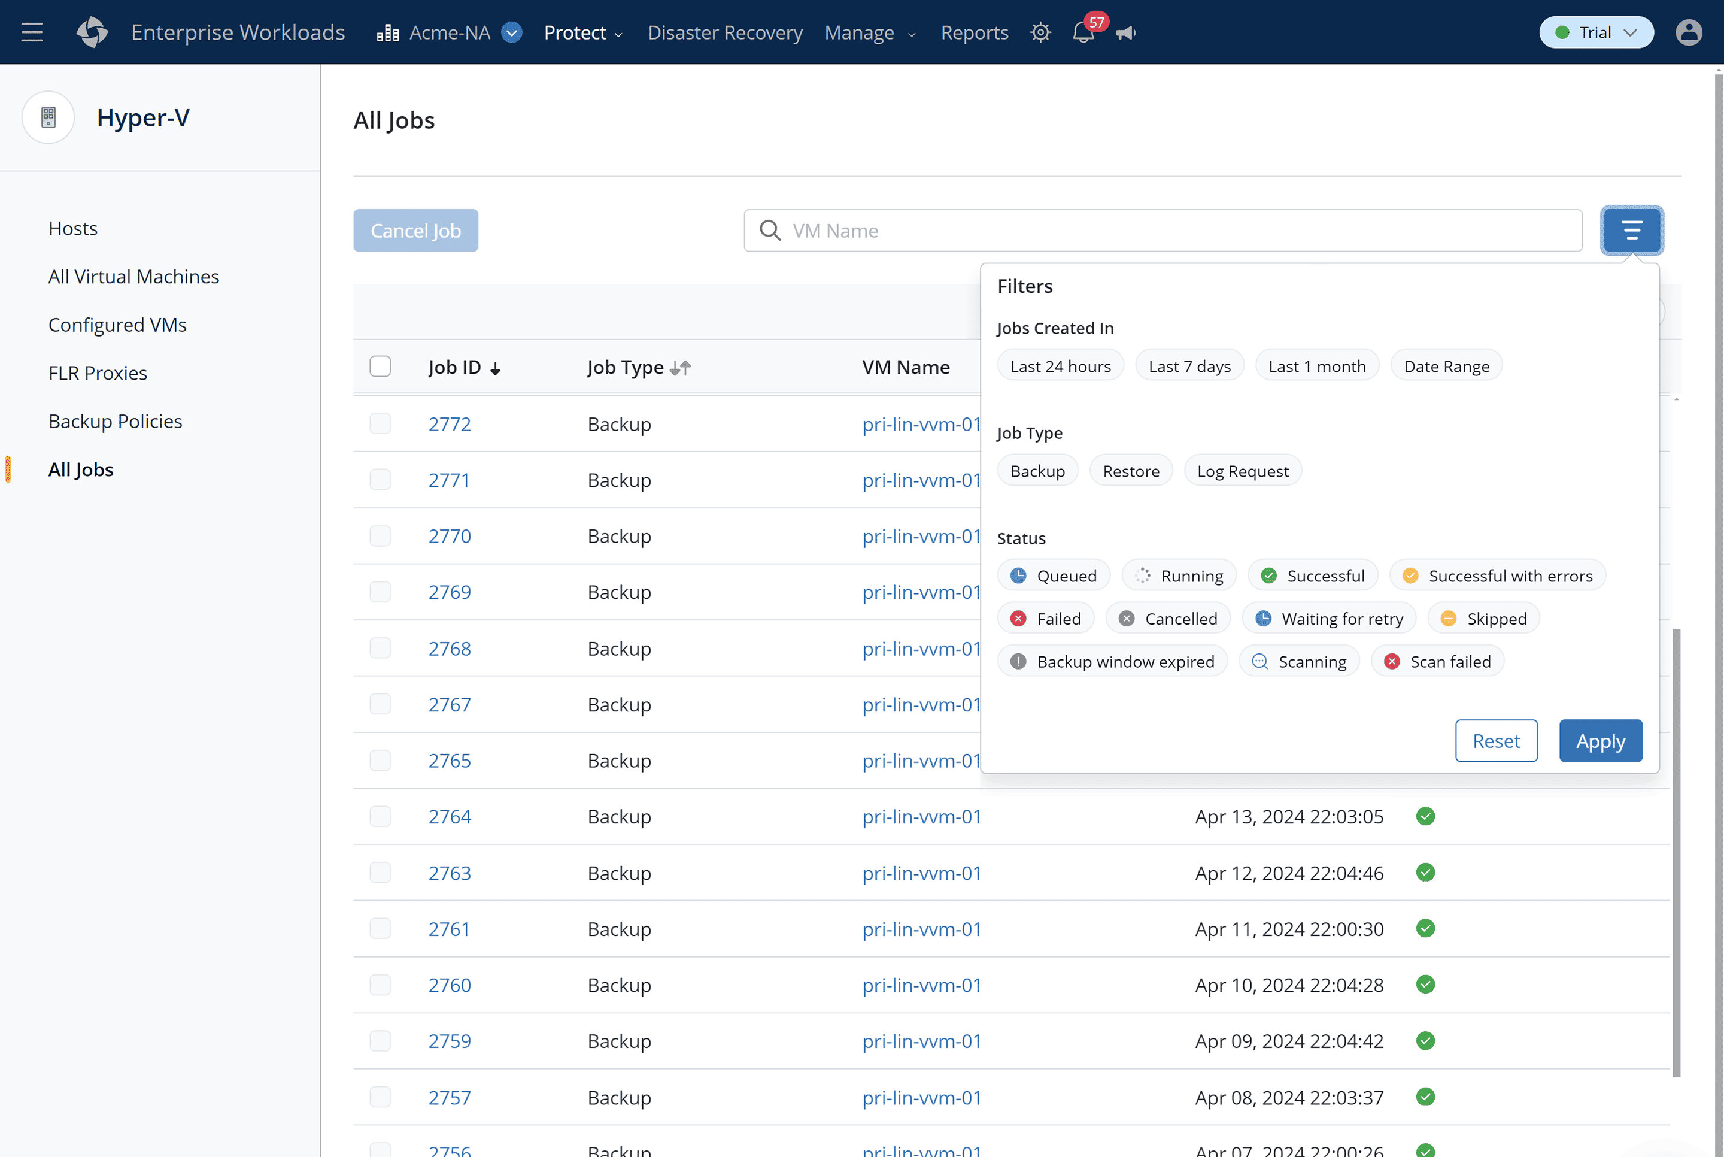
Task: Click success status icon for Apr 08 job
Action: pos(1425,1097)
